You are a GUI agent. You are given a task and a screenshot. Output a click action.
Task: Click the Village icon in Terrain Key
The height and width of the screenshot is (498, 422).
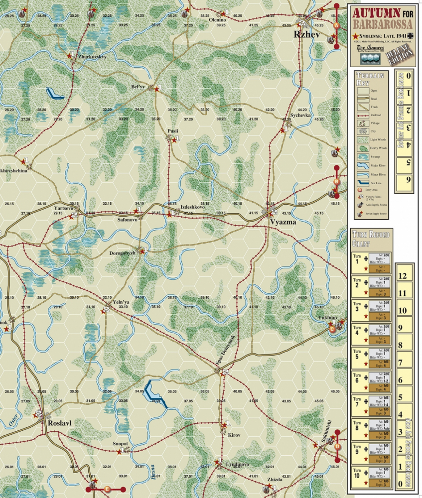tap(364, 123)
